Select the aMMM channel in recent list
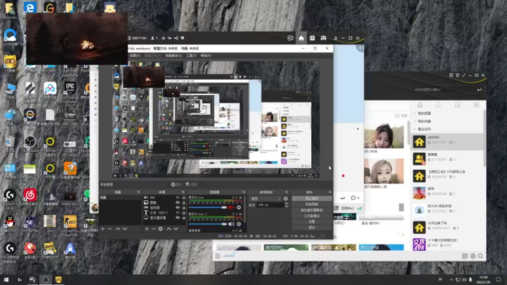The width and height of the screenshot is (507, 285). pyautogui.click(x=447, y=142)
